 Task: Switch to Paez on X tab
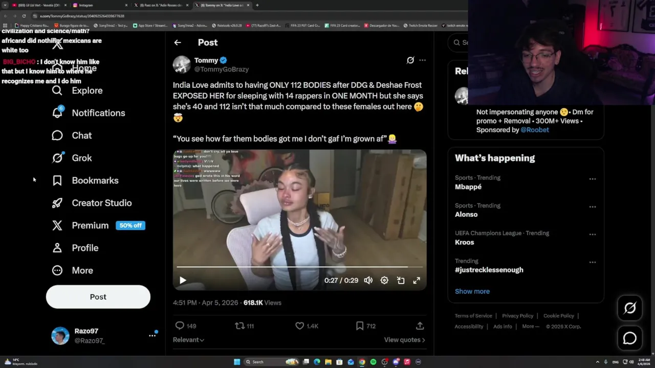[161, 5]
